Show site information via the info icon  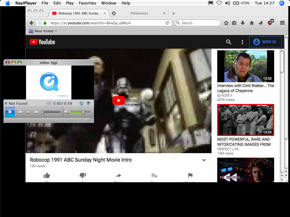[x=40, y=23]
